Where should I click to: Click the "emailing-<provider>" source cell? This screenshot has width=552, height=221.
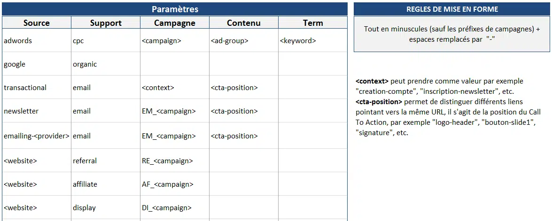(x=37, y=136)
